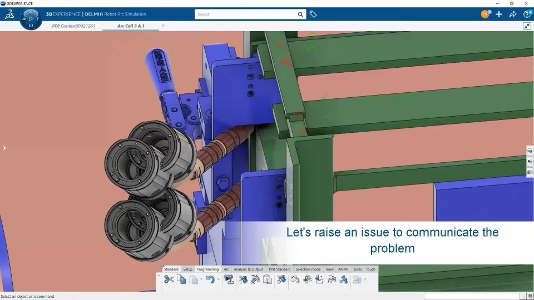Click the top icon on right side panel
Viewport: 534px width, 300px height.
(530, 151)
